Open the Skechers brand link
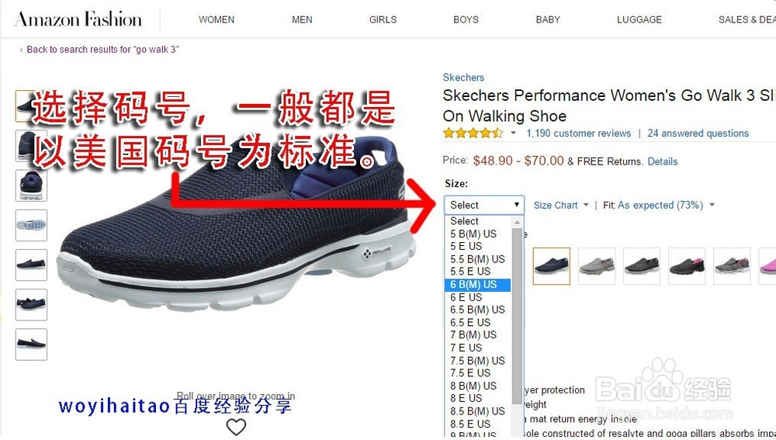The height and width of the screenshot is (440, 776). click(463, 77)
